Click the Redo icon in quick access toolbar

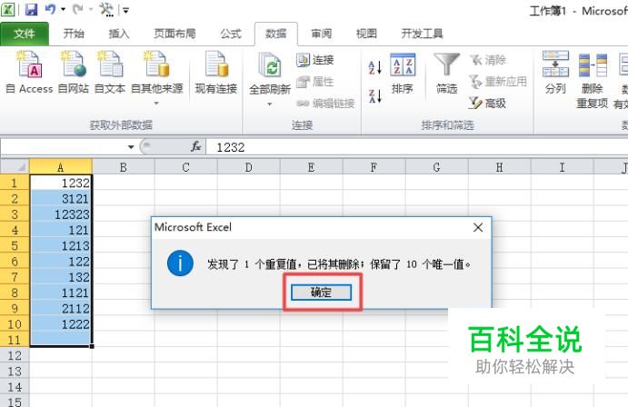[77, 9]
